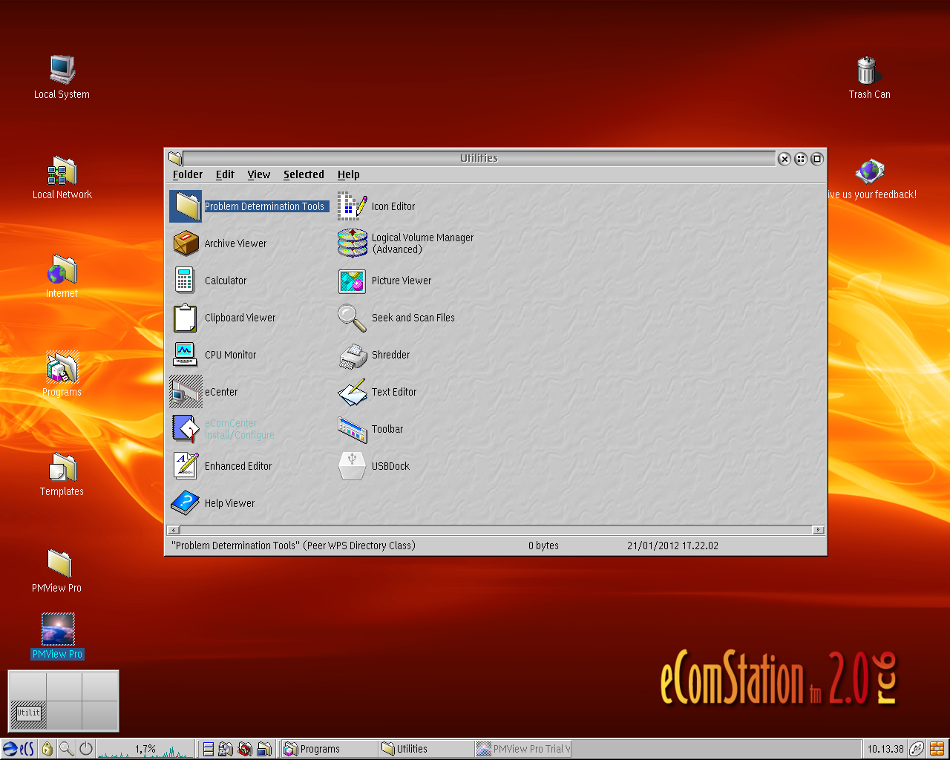Maximize the Utilities window
The width and height of the screenshot is (950, 760).
[817, 159]
